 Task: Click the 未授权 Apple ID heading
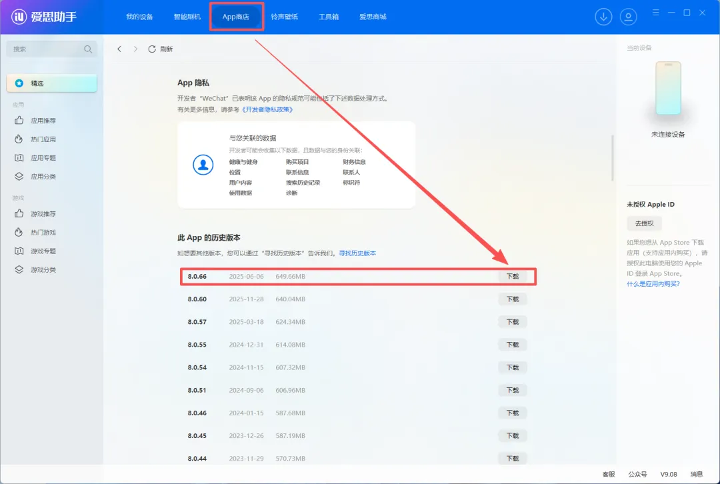[651, 205]
